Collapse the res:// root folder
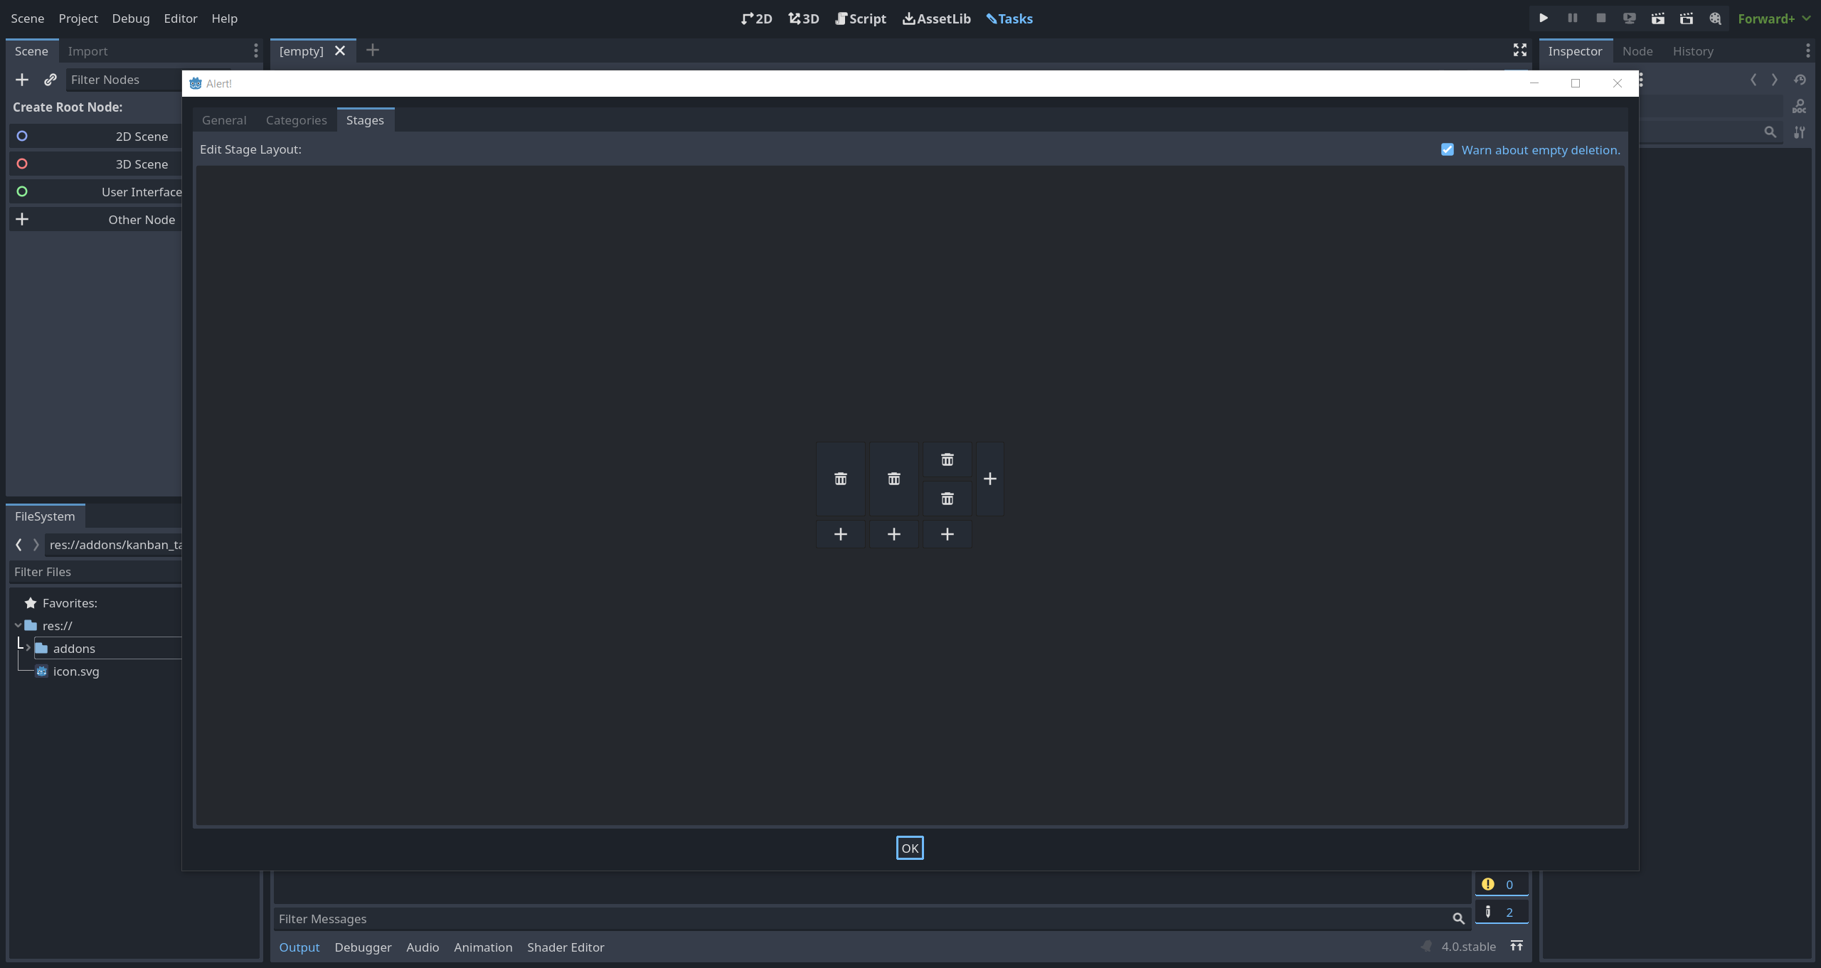This screenshot has width=1821, height=968. point(18,625)
